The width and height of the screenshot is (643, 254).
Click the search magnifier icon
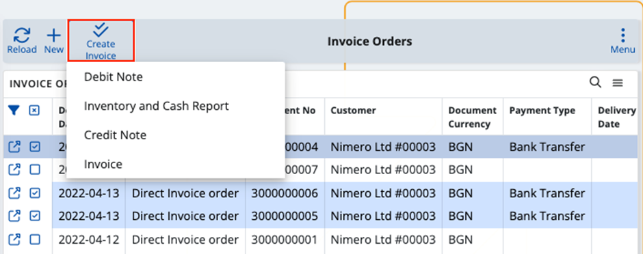pyautogui.click(x=595, y=83)
